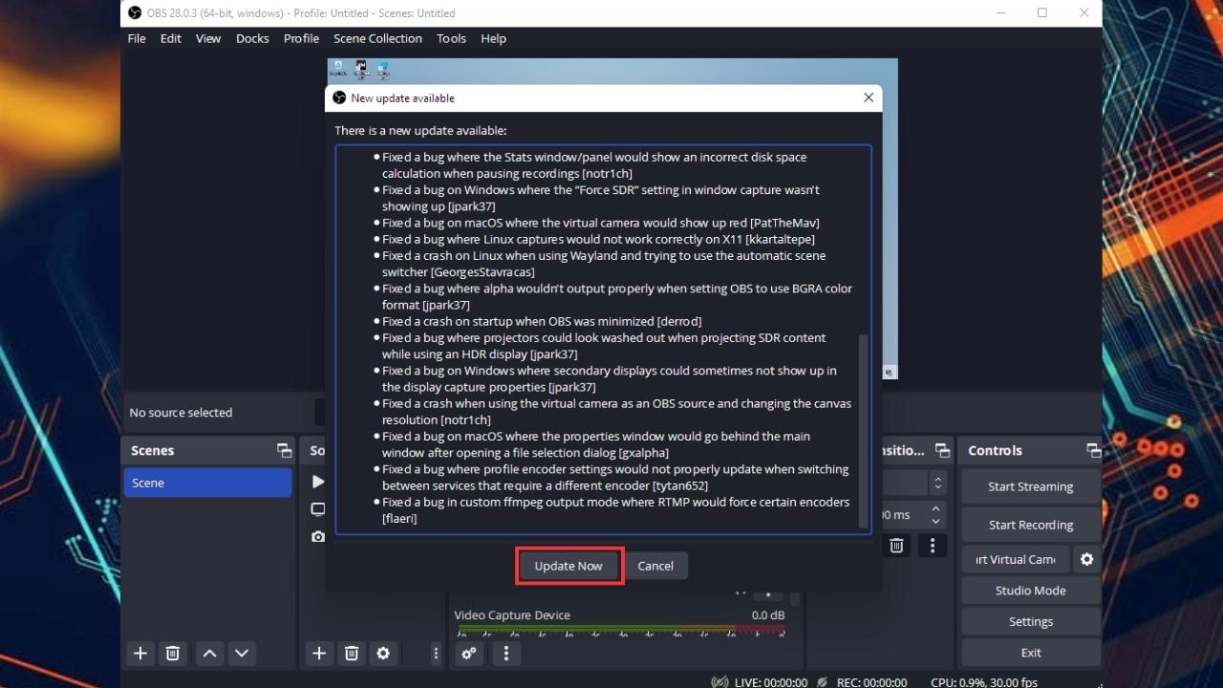Increase transition duration with up stepper arrow
The width and height of the screenshot is (1223, 688).
[x=937, y=508]
